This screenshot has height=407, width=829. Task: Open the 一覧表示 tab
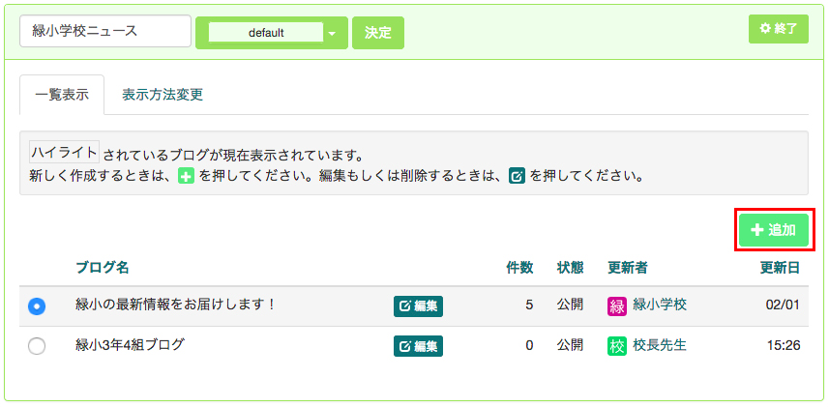pos(62,95)
